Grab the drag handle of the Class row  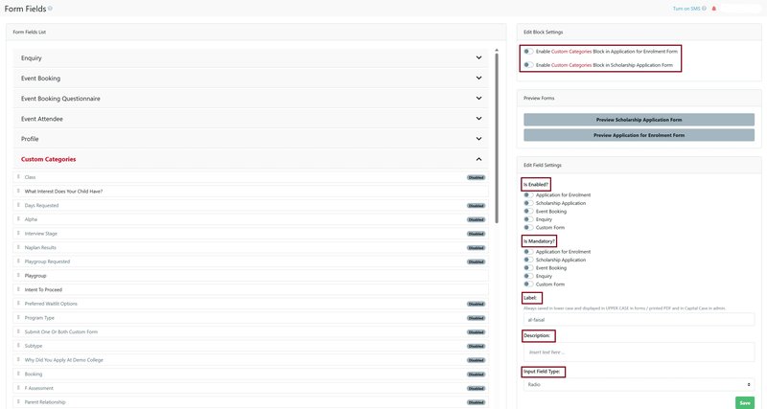18,177
